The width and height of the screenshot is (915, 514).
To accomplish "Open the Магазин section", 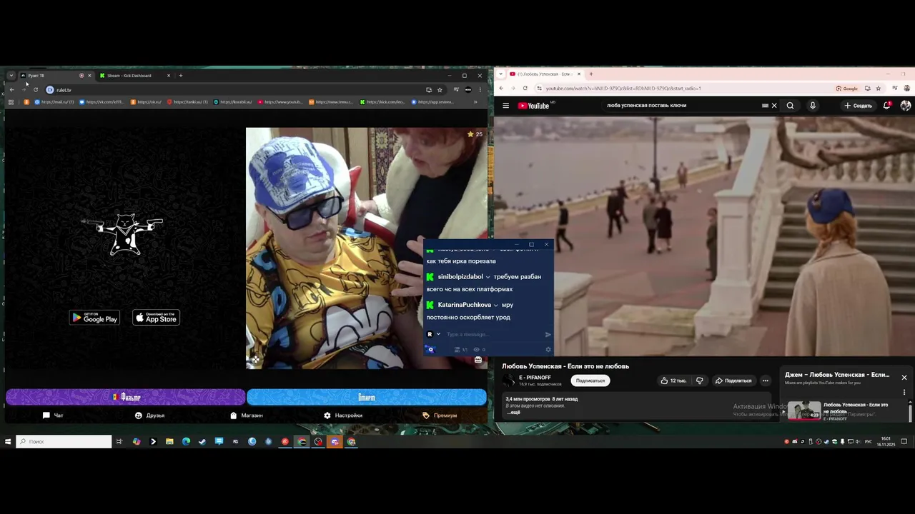I will tap(247, 415).
